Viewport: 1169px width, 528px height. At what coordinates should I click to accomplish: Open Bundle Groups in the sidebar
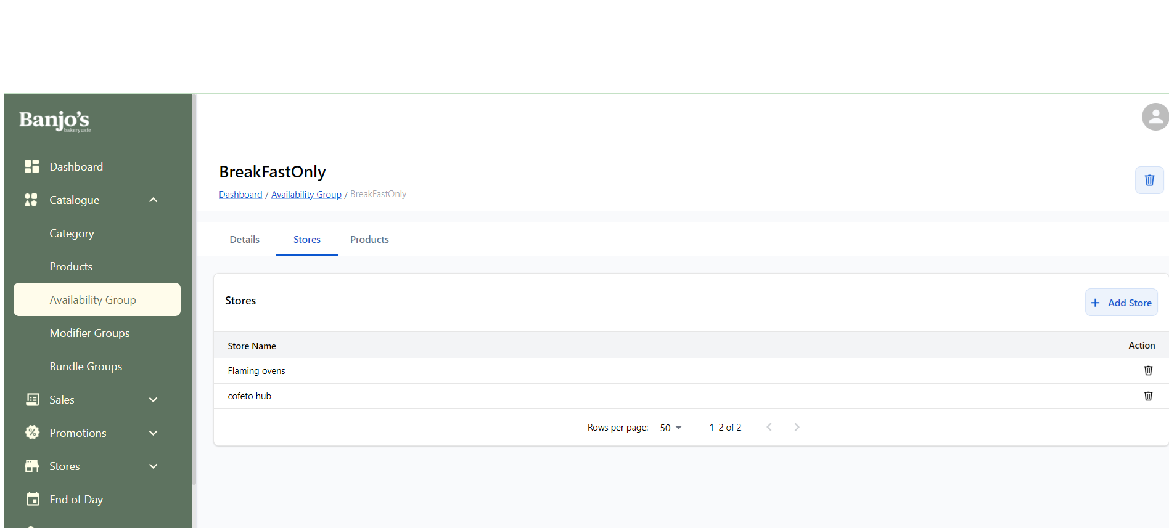[86, 367]
